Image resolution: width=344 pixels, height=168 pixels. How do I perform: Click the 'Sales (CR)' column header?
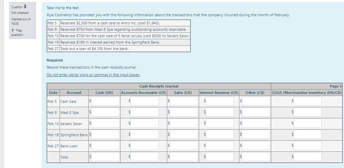click(x=183, y=93)
